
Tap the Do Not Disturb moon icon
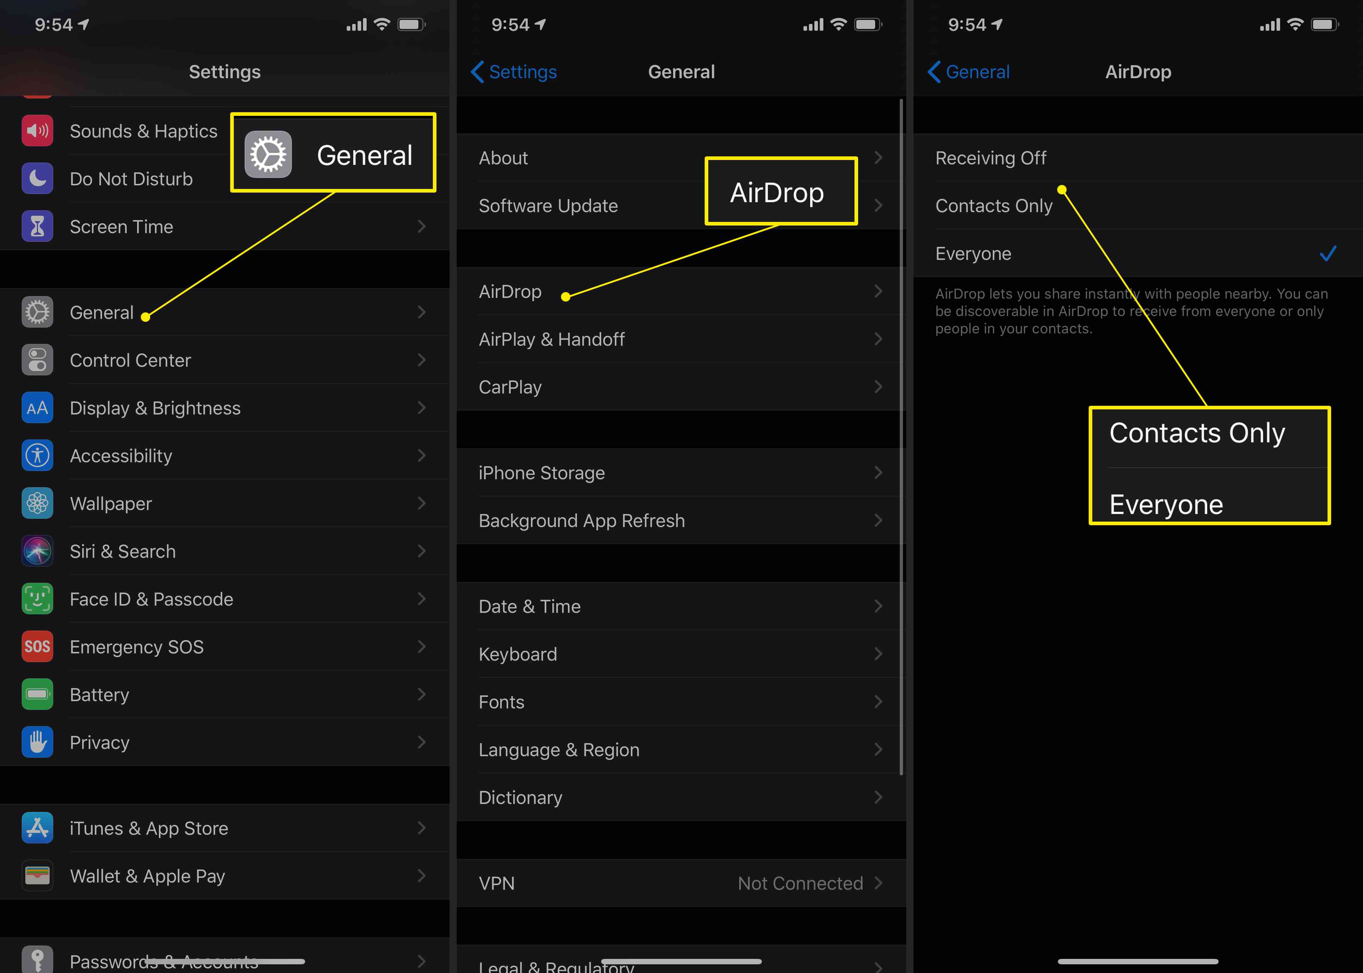pyautogui.click(x=37, y=178)
